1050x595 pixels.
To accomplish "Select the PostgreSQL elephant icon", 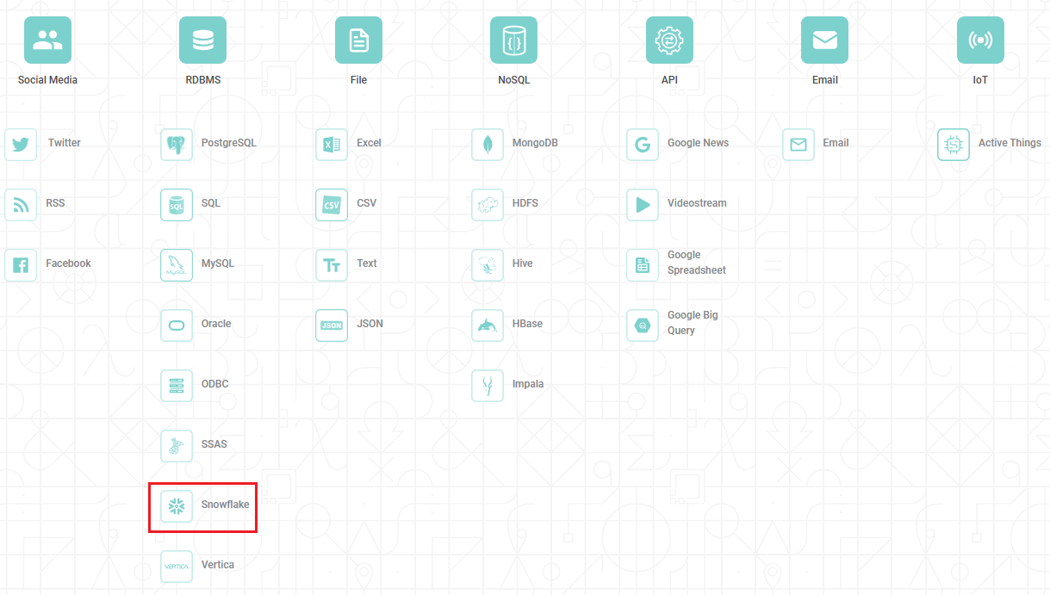I will pyautogui.click(x=177, y=144).
